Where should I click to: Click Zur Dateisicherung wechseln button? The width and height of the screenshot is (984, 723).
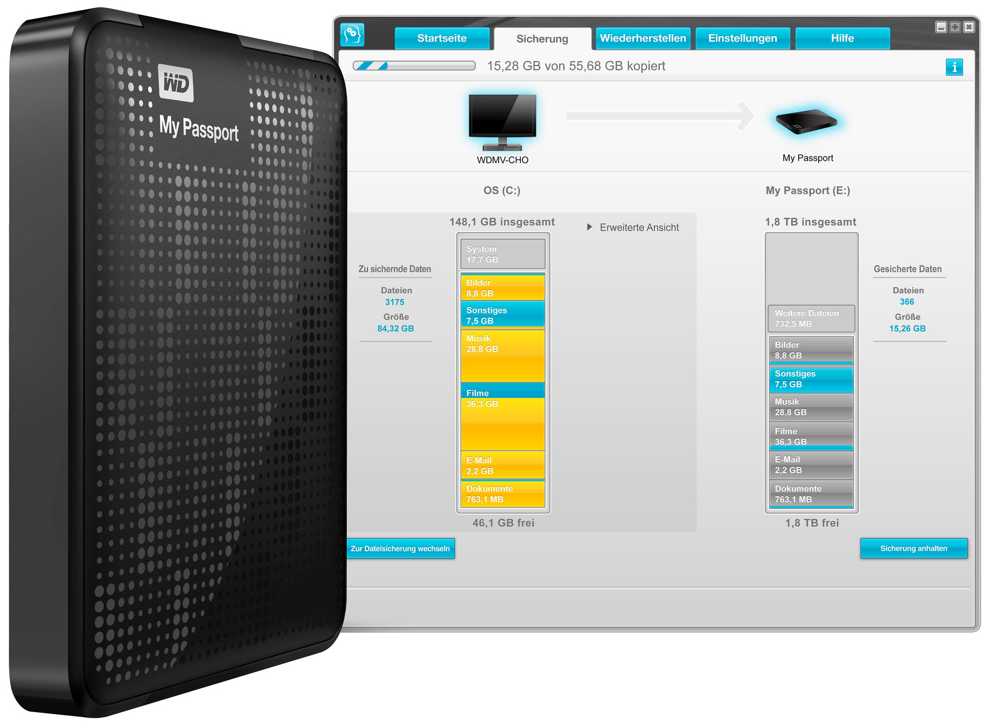(x=400, y=548)
